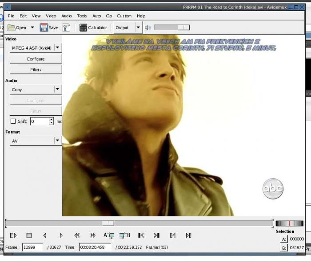Decrease Shift value with down stepper

coord(52,123)
